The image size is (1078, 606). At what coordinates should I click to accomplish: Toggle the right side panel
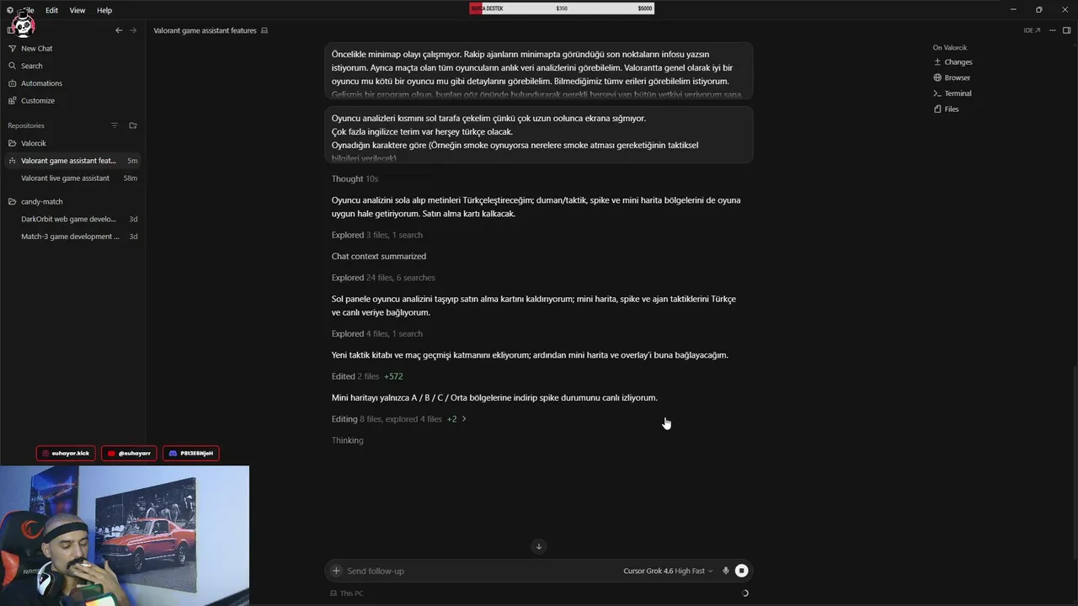click(x=1066, y=30)
